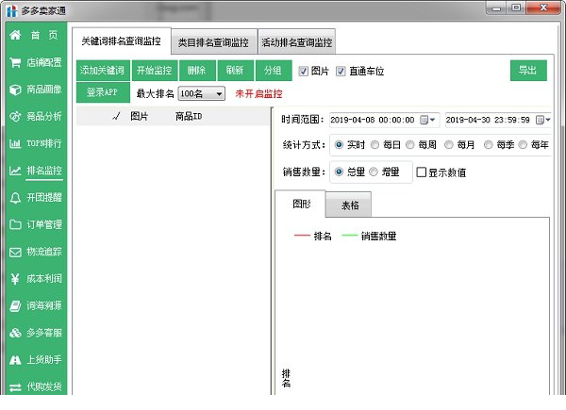
Task: Go to 首页 in sidebar
Action: (44, 35)
